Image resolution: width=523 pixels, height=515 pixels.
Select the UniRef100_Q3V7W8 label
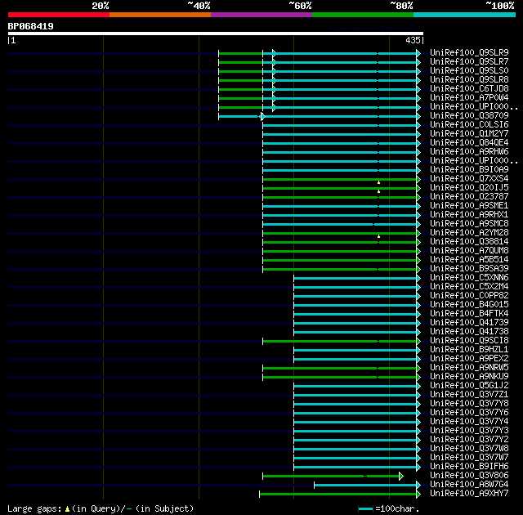point(469,449)
